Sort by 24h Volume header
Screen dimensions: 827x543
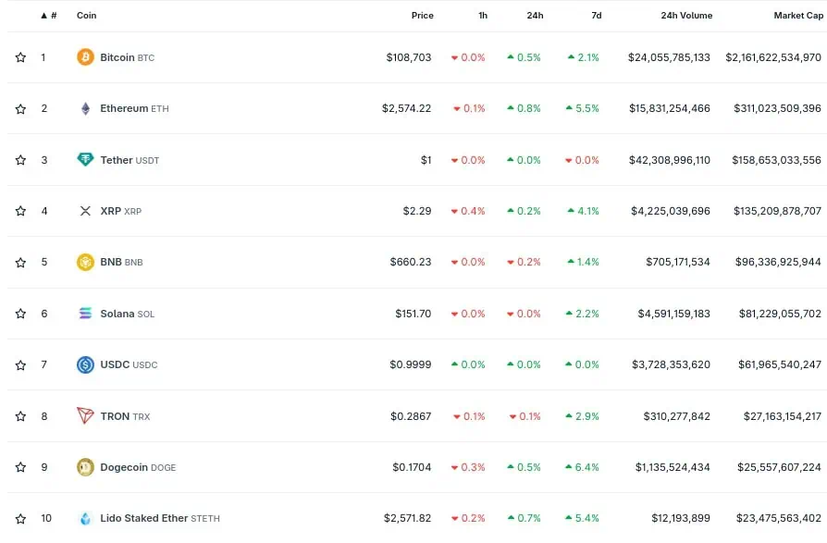686,16
